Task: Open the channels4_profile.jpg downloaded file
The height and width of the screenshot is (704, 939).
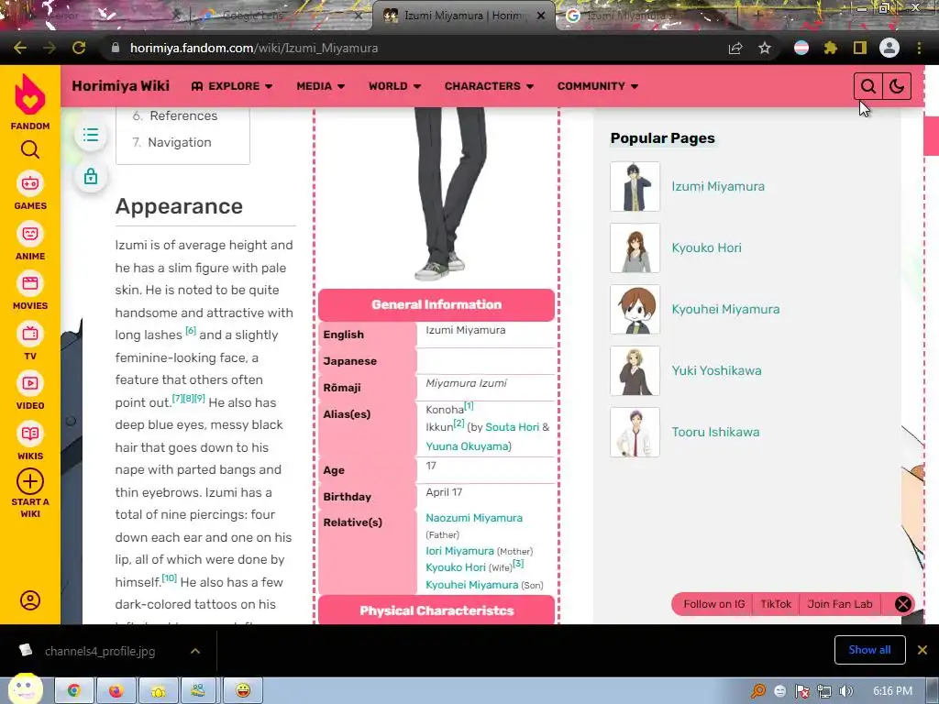Action: click(x=99, y=651)
